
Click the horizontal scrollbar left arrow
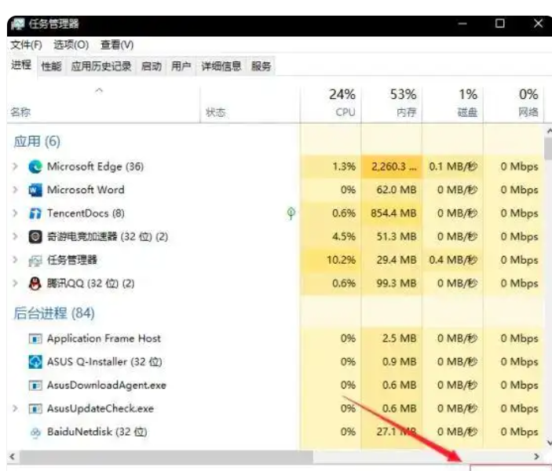[13, 457]
